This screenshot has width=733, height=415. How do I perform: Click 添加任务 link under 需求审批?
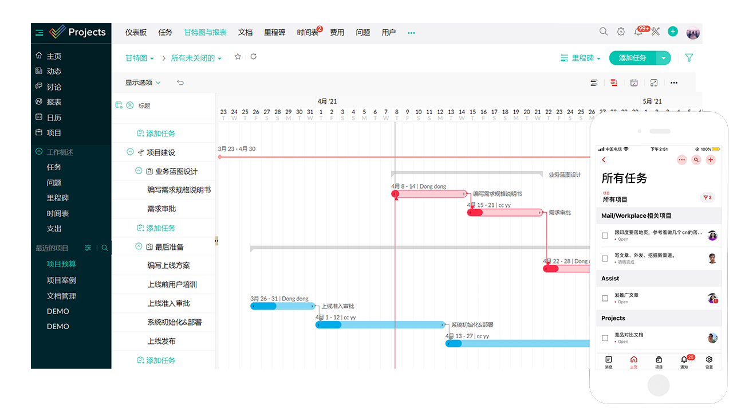156,228
